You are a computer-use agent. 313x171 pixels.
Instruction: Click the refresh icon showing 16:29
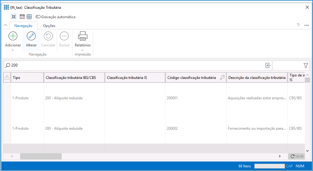[x=292, y=156]
